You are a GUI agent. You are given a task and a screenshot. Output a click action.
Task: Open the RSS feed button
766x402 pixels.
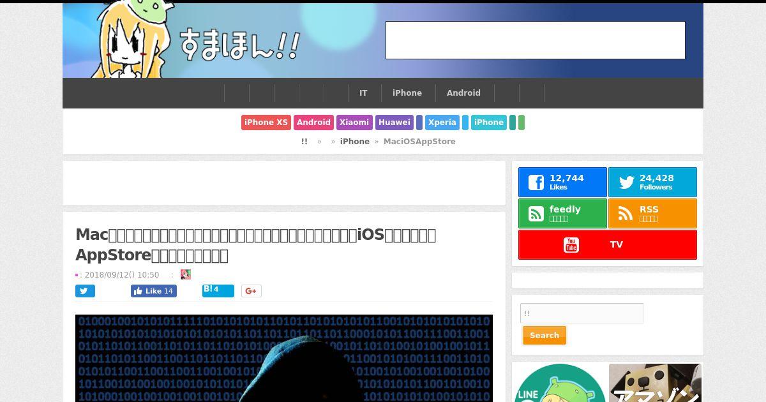tap(652, 214)
